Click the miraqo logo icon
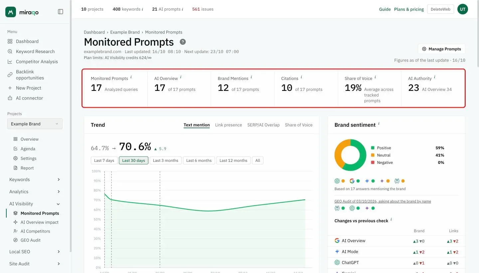Viewport: 479px width, 273px height. (x=11, y=12)
